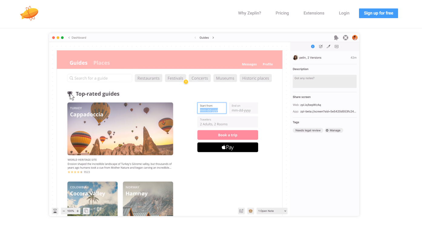
Task: Click Sign up for free button
Action: click(x=378, y=13)
